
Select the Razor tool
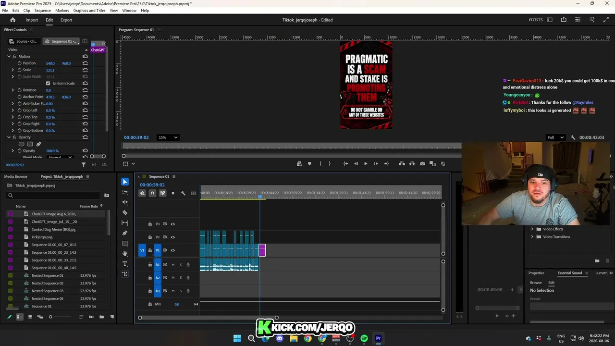click(125, 212)
